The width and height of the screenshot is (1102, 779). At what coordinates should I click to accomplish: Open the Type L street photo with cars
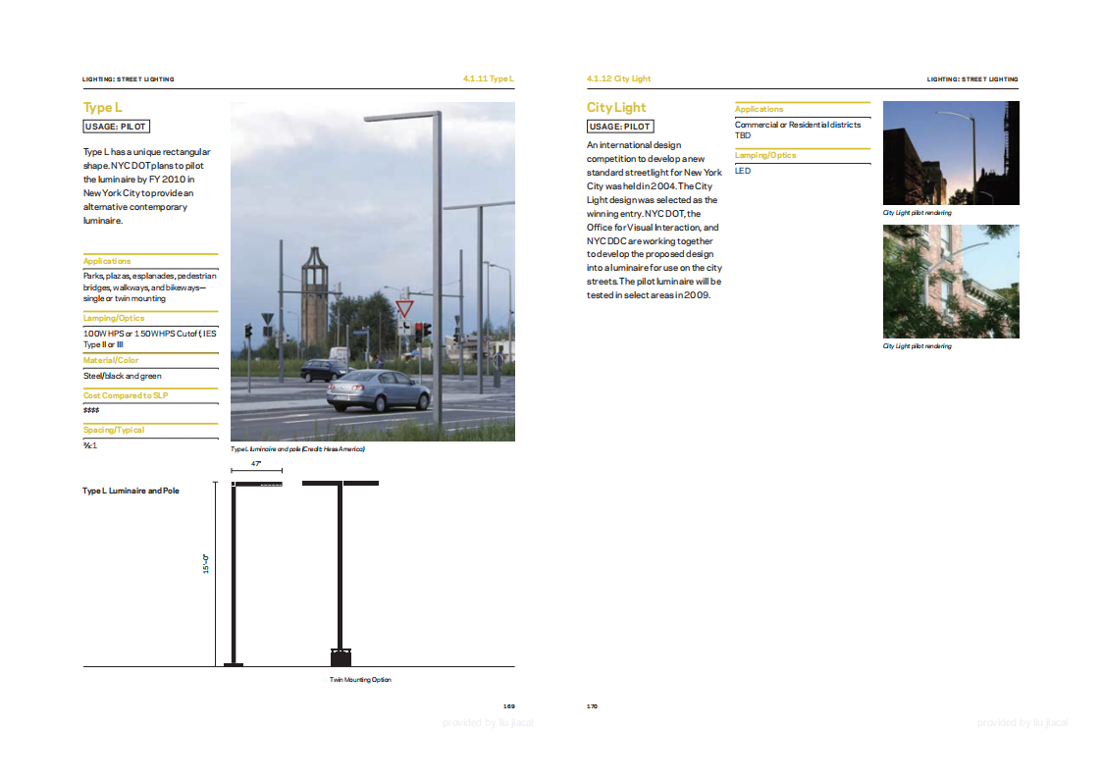click(372, 272)
